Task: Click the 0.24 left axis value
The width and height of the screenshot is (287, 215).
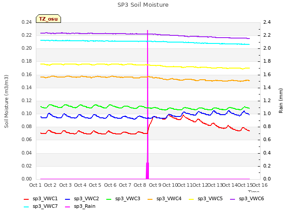Action: tap(26, 22)
